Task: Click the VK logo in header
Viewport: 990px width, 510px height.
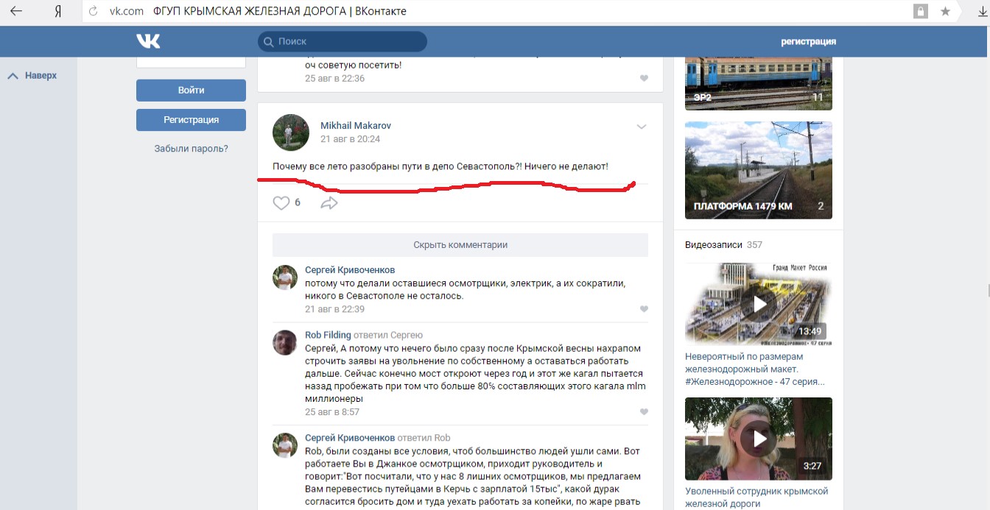Action: coord(148,41)
